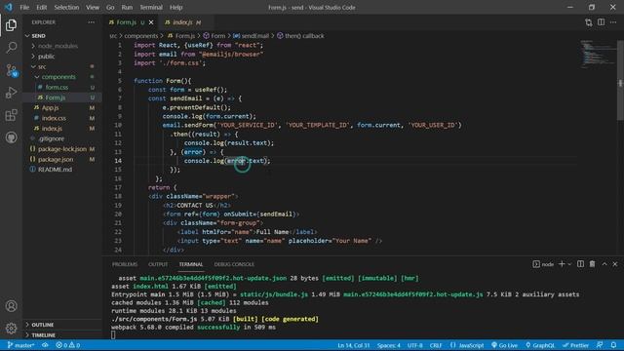Screen dimensions: 624x351
Task: Open the Terminal menu
Action: (x=151, y=7)
